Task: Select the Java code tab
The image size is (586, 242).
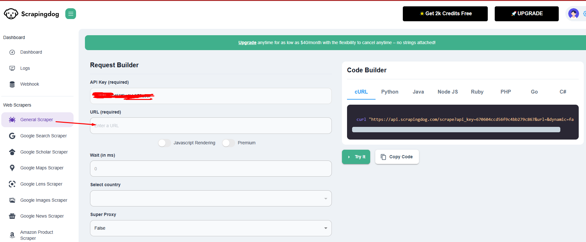Action: (418, 92)
